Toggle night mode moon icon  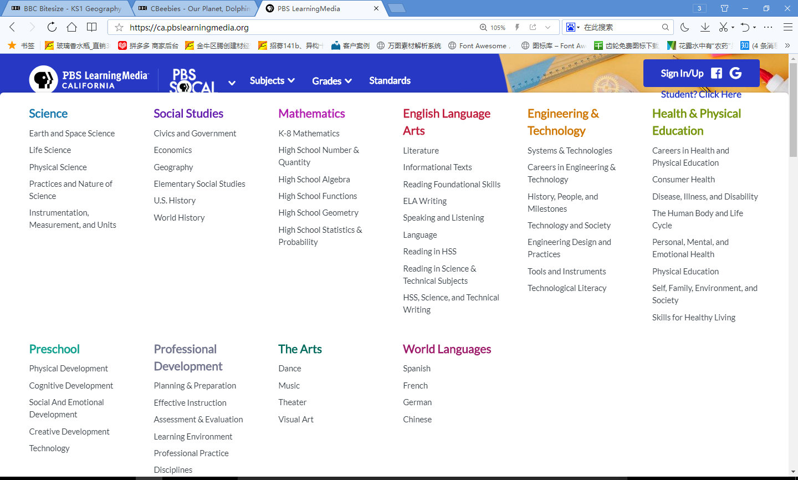click(685, 27)
